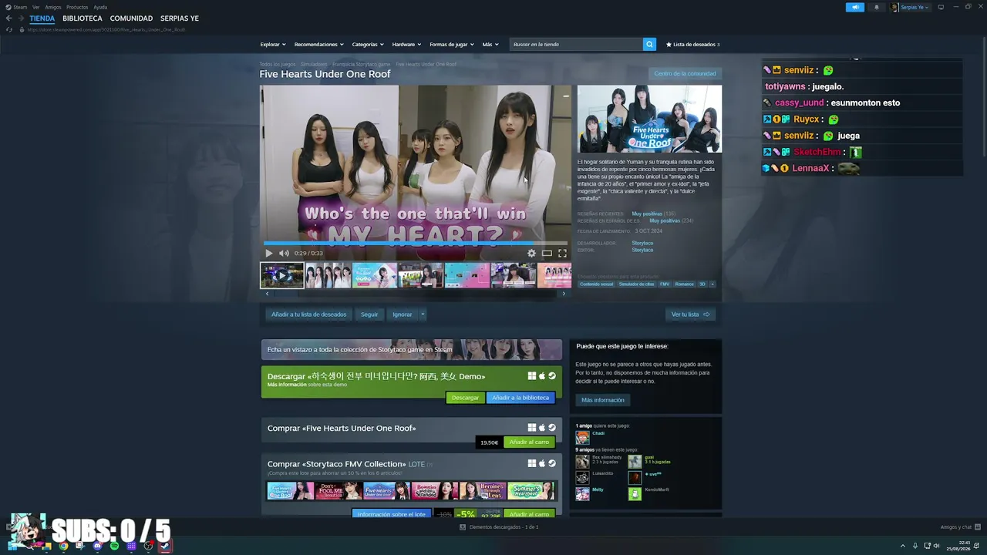The width and height of the screenshot is (987, 555).
Task: Click the store search magnifier button
Action: (649, 45)
